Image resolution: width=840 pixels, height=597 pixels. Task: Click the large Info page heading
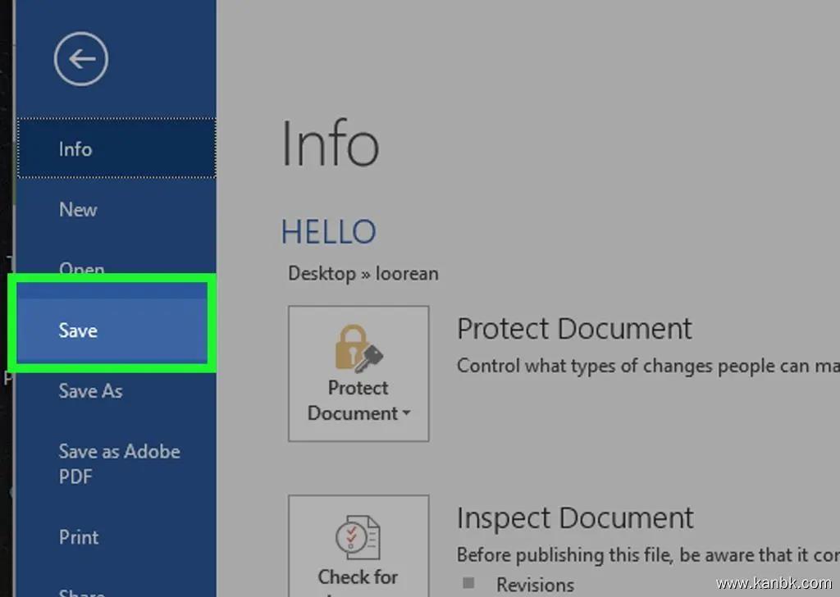[330, 144]
